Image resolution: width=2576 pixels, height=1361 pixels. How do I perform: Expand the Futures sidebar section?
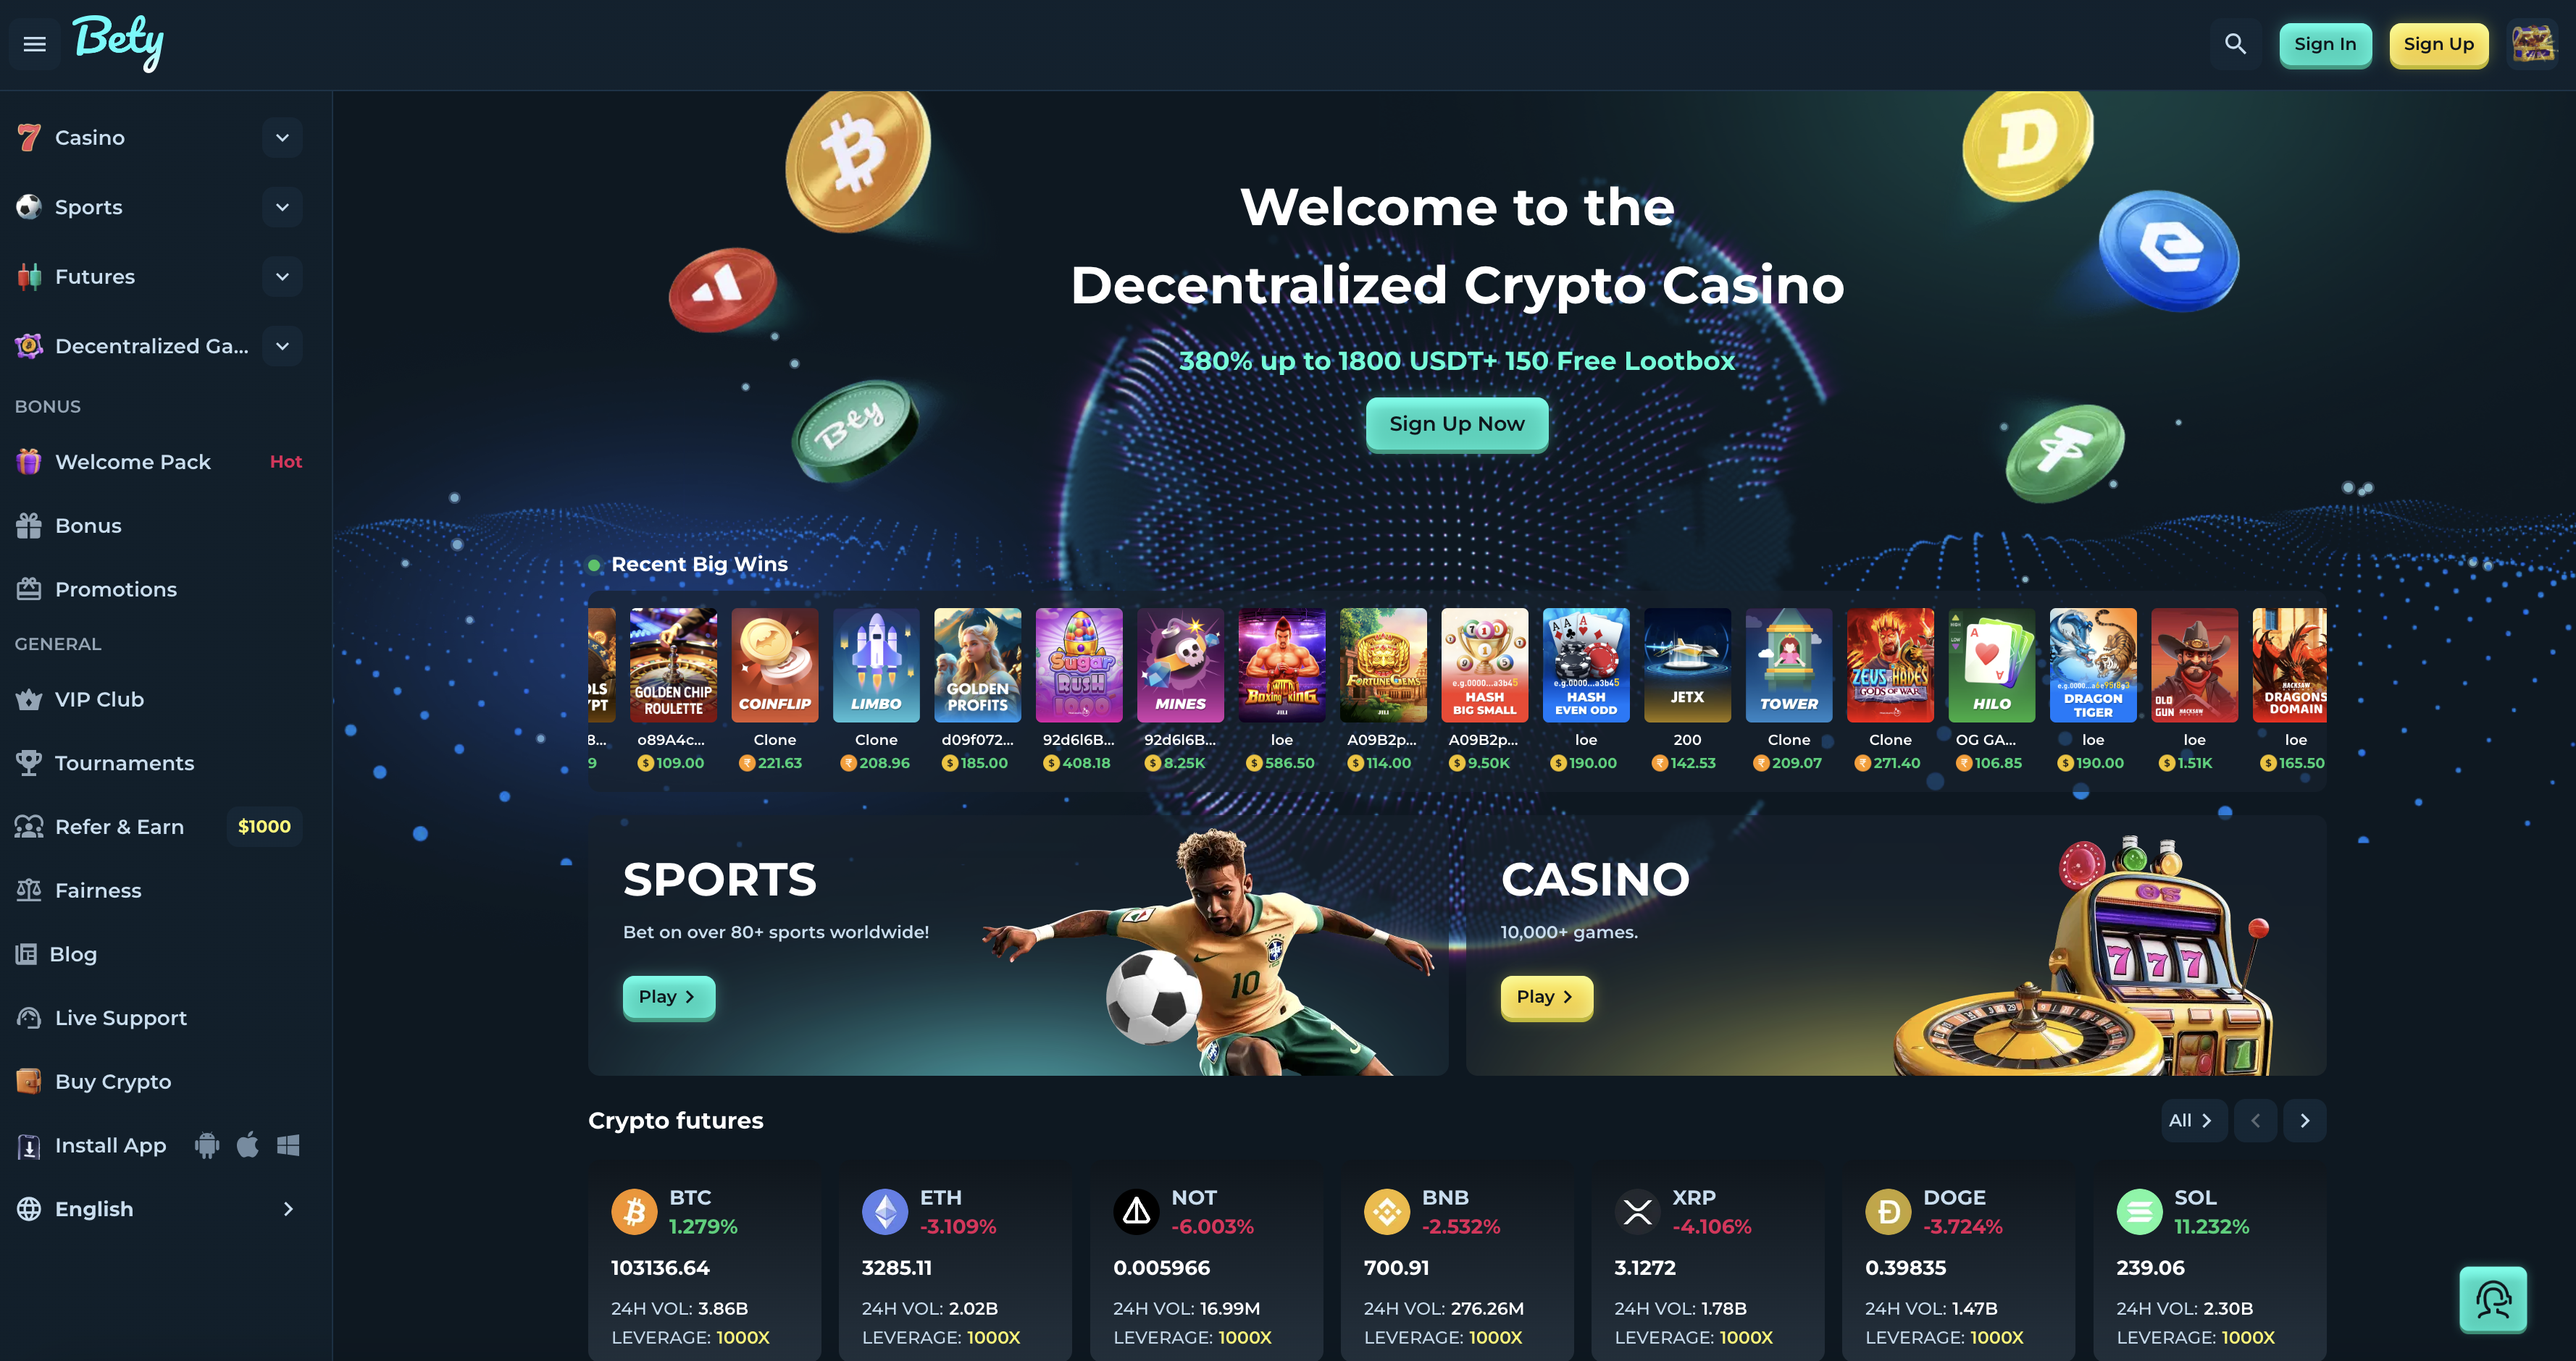[x=283, y=277]
